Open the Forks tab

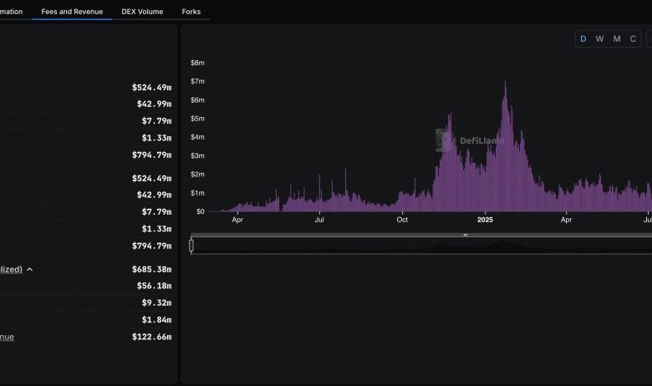click(191, 12)
